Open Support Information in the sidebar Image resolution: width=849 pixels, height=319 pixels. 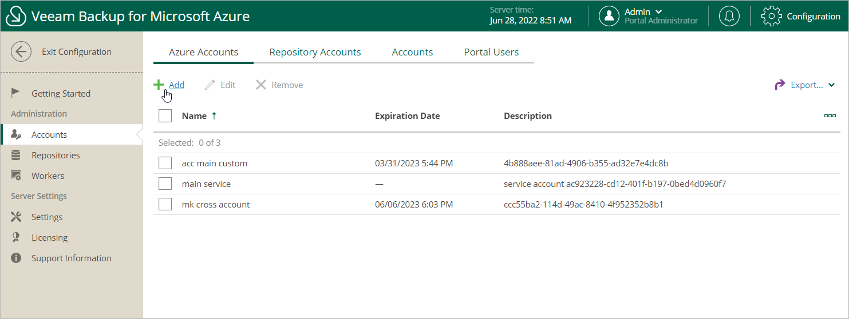coord(72,258)
